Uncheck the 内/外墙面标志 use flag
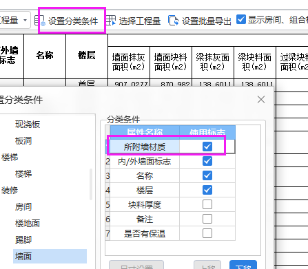308x269 pixels. 207,161
